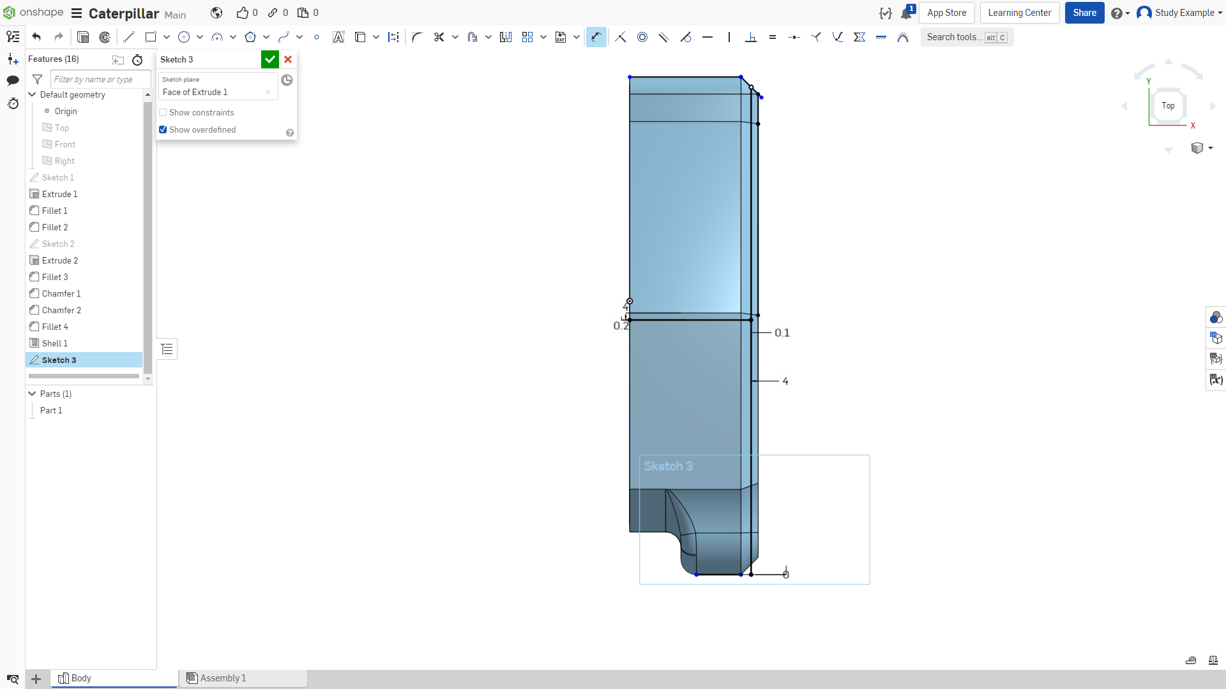Apply the Equal constraint
The height and width of the screenshot is (689, 1226).
pyautogui.click(x=773, y=37)
